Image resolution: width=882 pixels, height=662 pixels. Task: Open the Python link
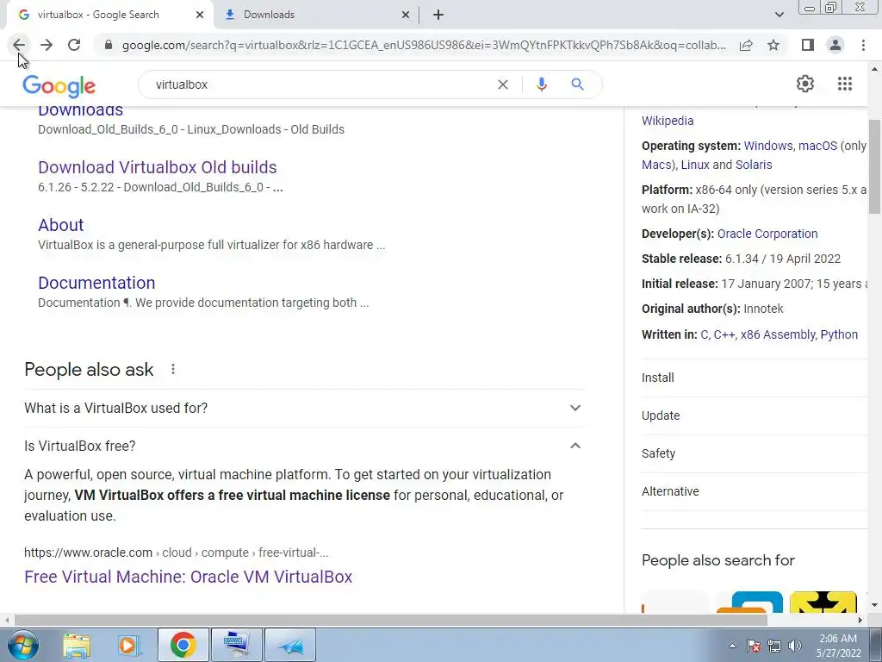839,334
